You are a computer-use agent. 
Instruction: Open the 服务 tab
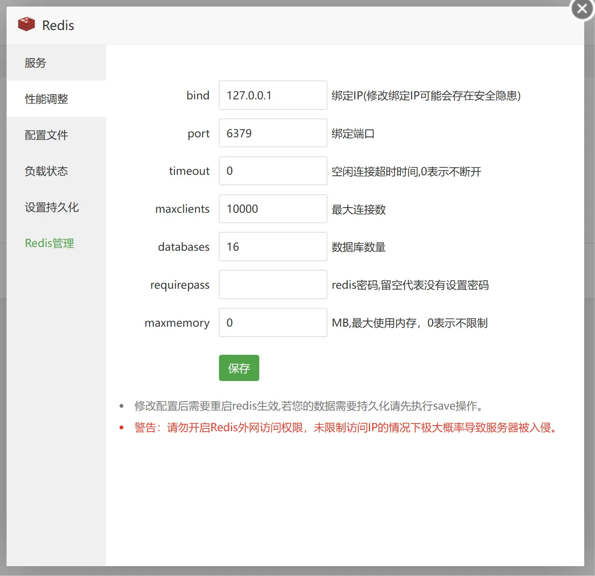tap(56, 63)
